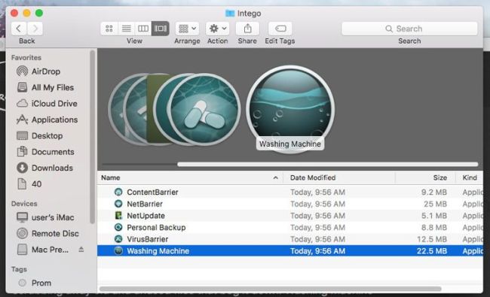Open the Arrange dropdown
This screenshot has height=297, width=490.
pos(187,29)
